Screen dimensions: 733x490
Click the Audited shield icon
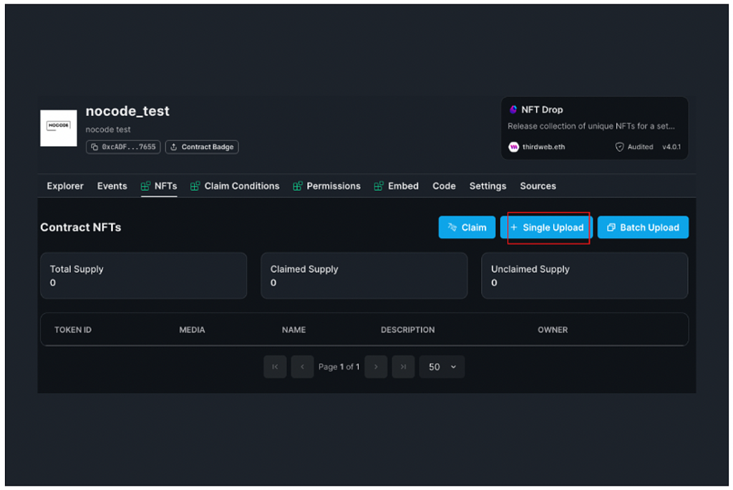[620, 147]
